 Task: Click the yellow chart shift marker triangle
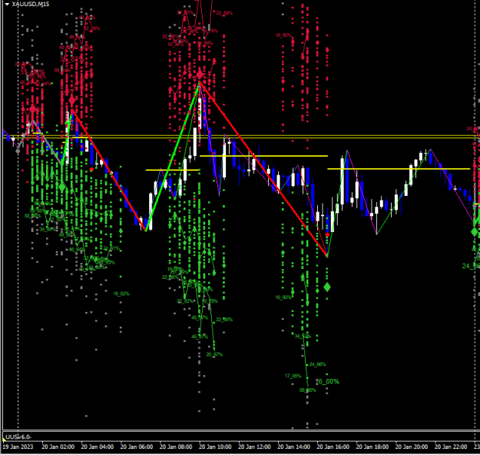tap(5, 440)
